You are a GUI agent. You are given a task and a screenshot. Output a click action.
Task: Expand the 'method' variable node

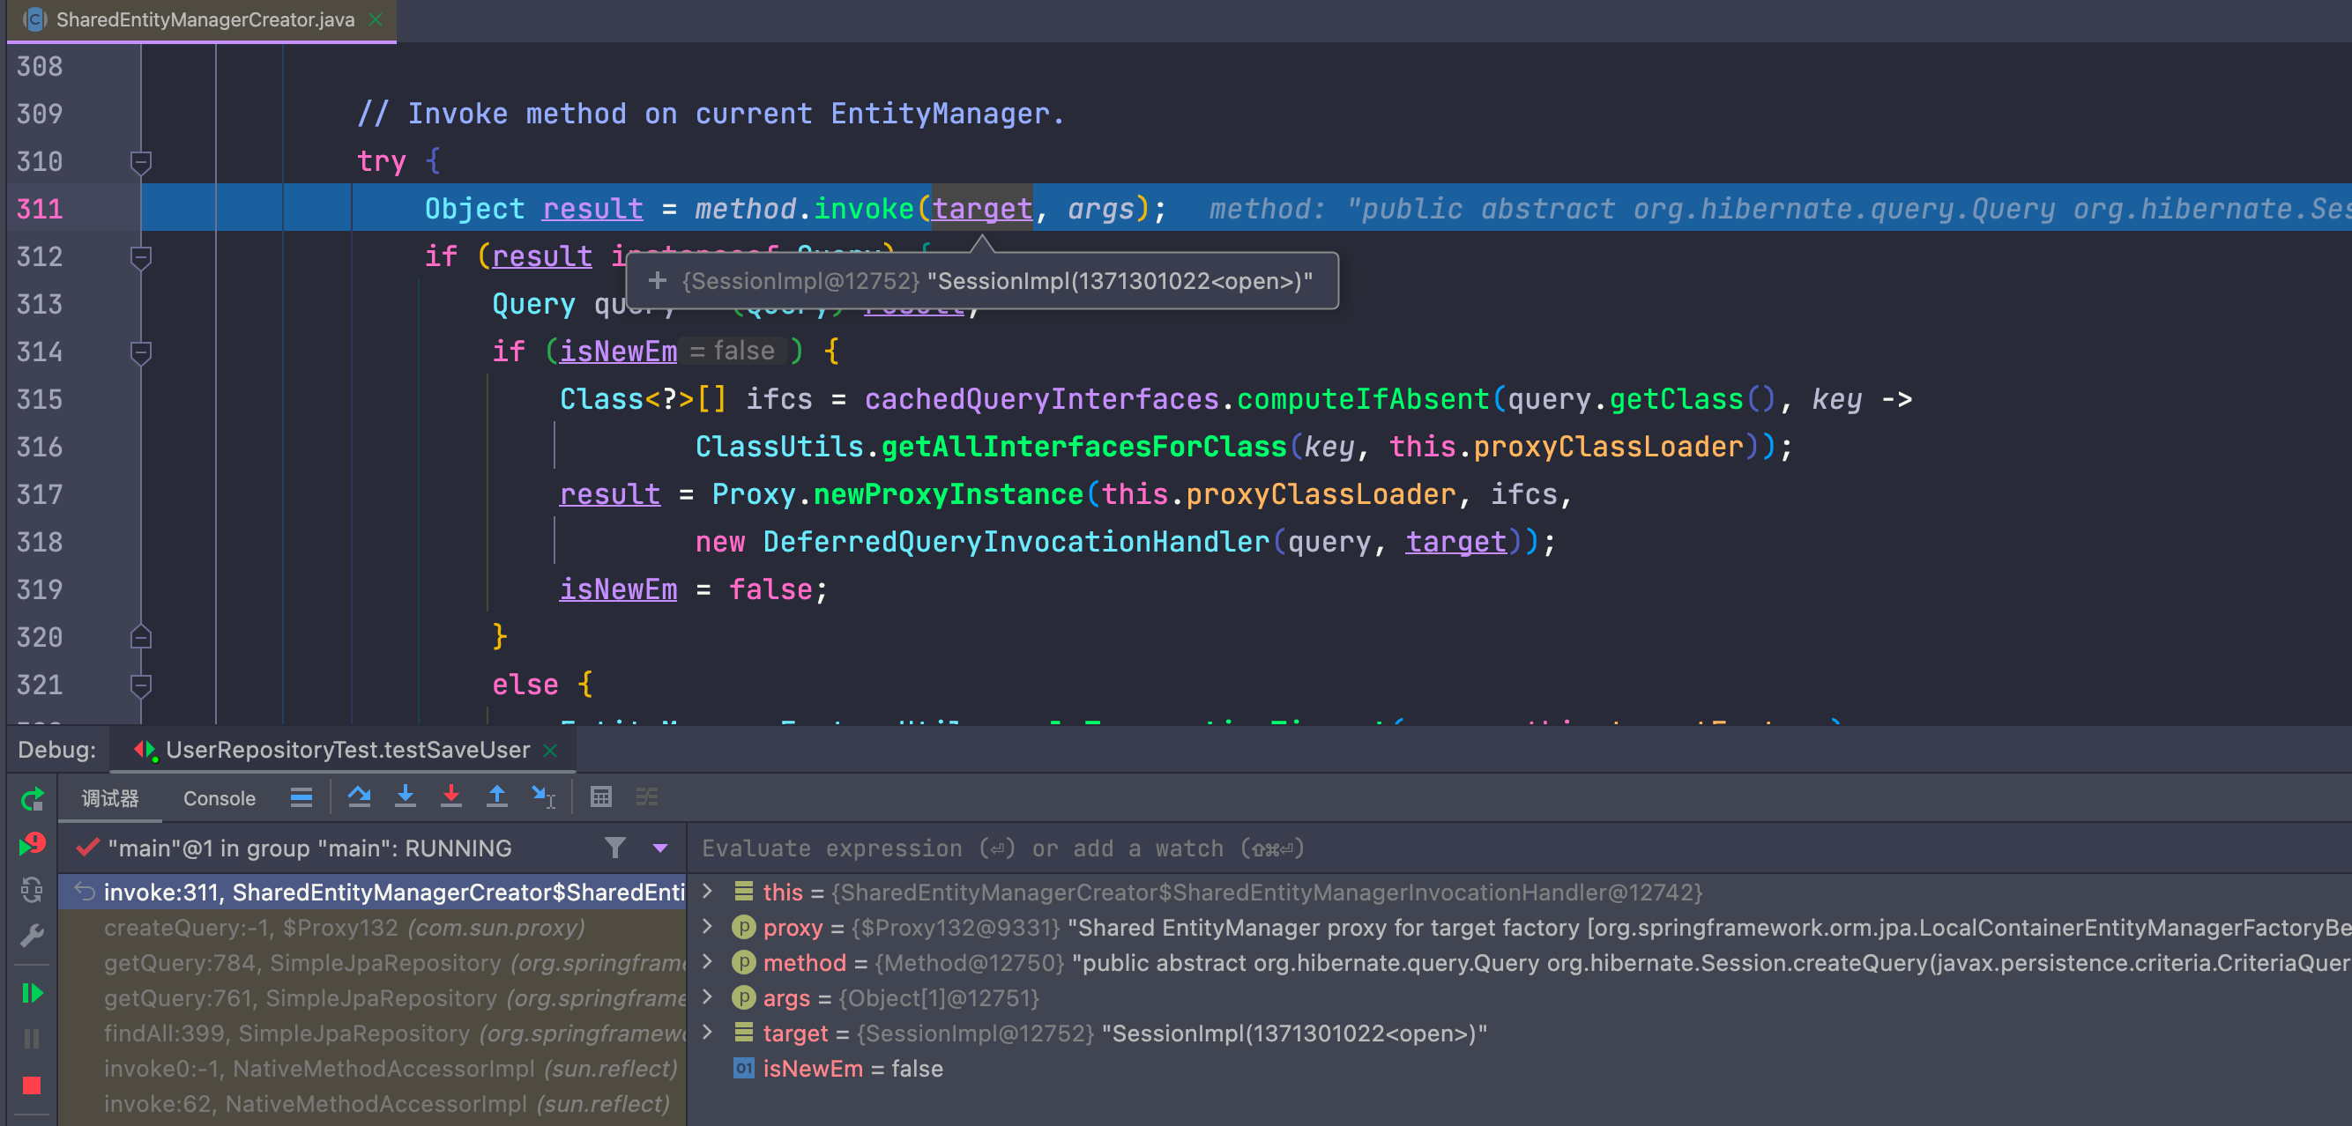(x=707, y=962)
